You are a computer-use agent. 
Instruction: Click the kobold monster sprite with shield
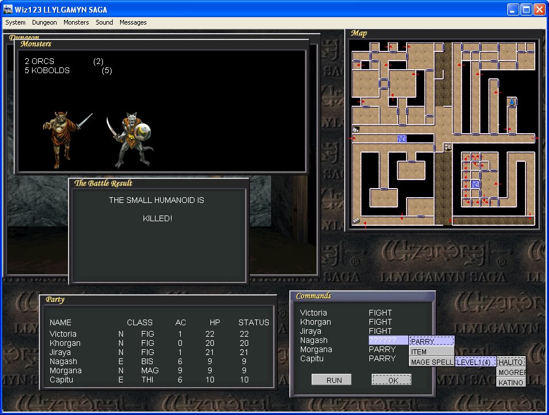coord(130,139)
